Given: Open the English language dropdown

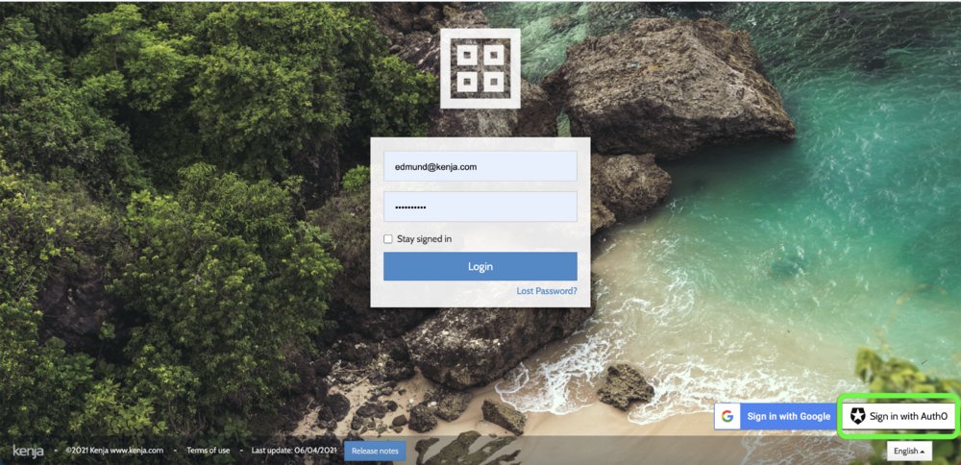Looking at the screenshot, I should click(x=909, y=451).
